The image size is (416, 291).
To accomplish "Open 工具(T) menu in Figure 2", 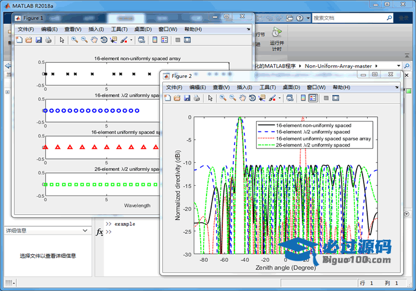I will pos(268,87).
